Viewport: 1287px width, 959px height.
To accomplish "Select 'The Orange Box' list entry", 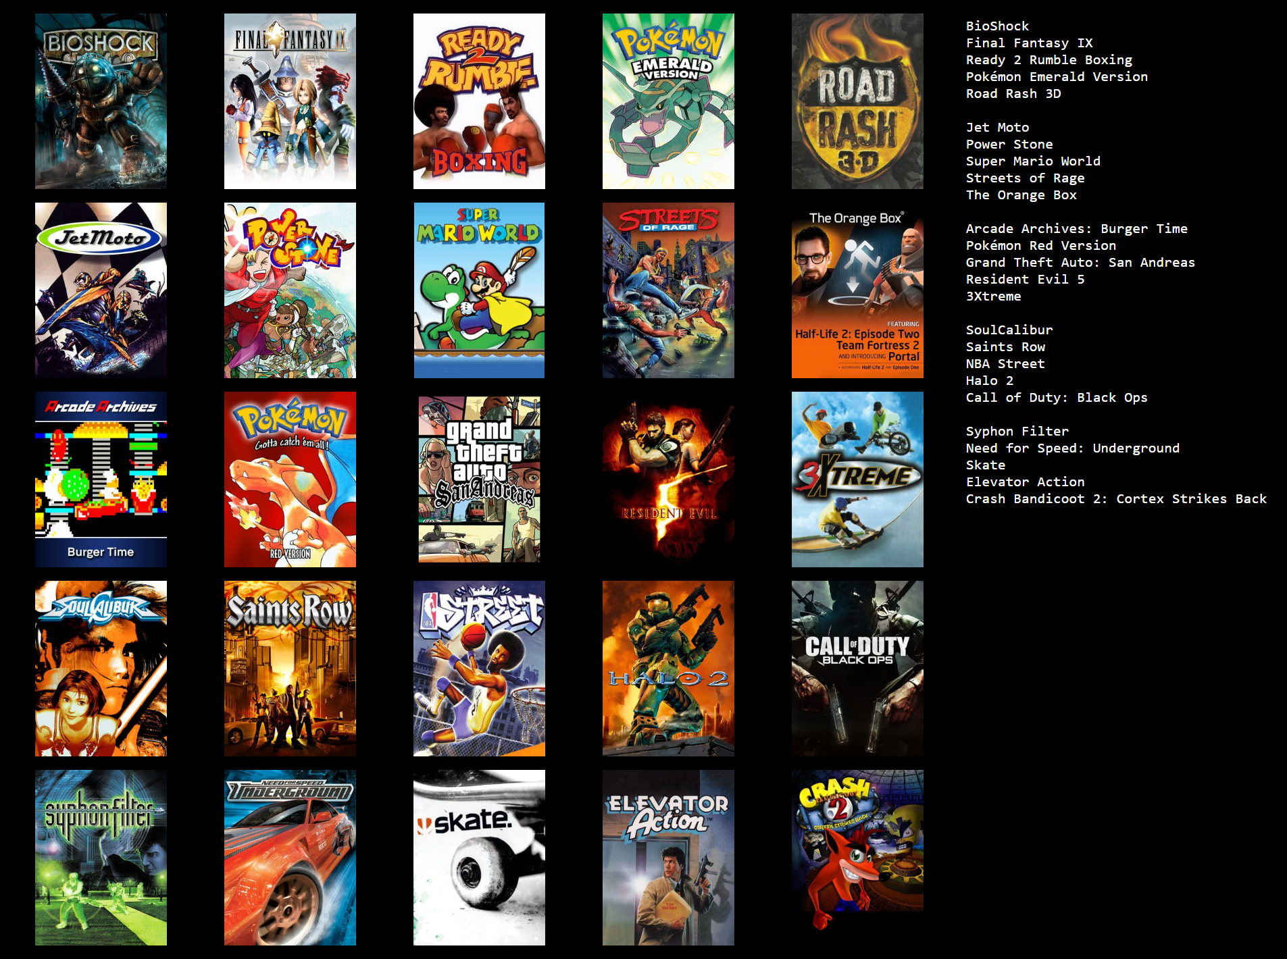I will click(x=1021, y=195).
